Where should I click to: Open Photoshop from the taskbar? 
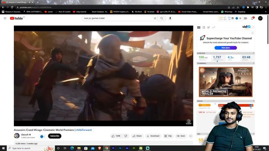tap(120, 148)
